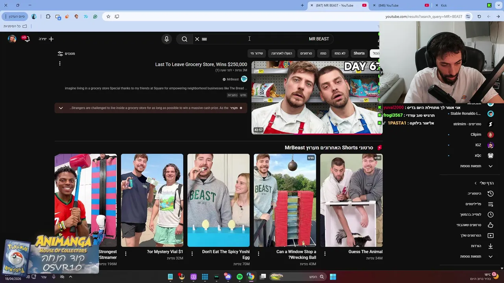Open Watch Later (לצפייה בהמשך) in the sidebar
Viewport: 504px width, 283px height.
477,215
